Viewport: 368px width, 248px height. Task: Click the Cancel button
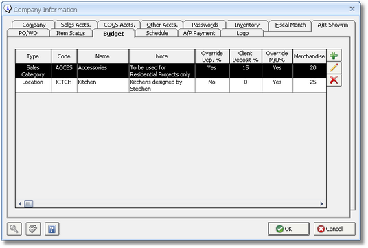(334, 229)
